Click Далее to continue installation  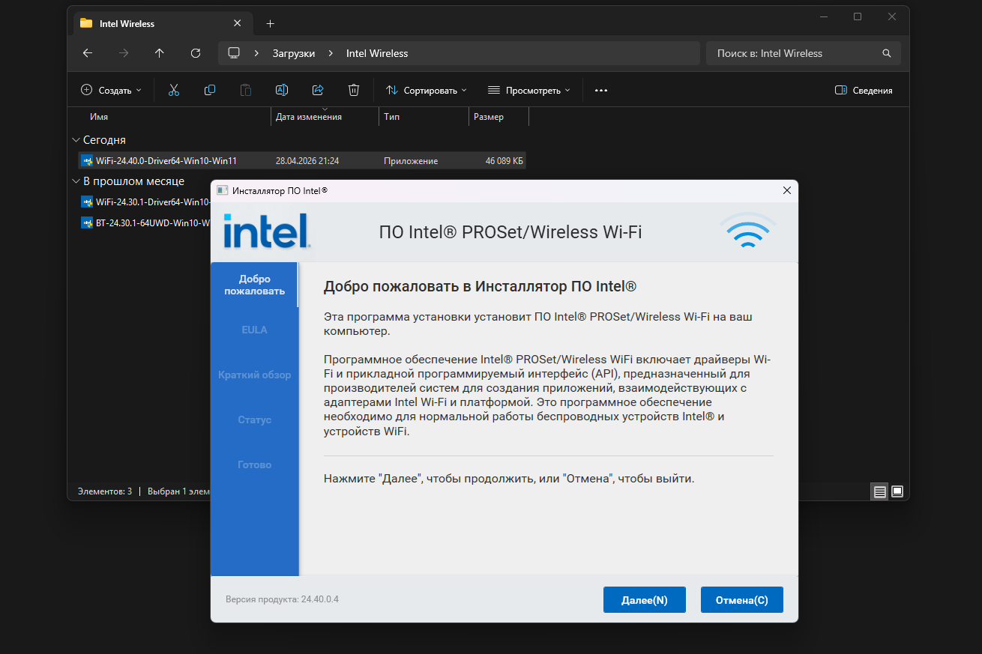pos(644,599)
